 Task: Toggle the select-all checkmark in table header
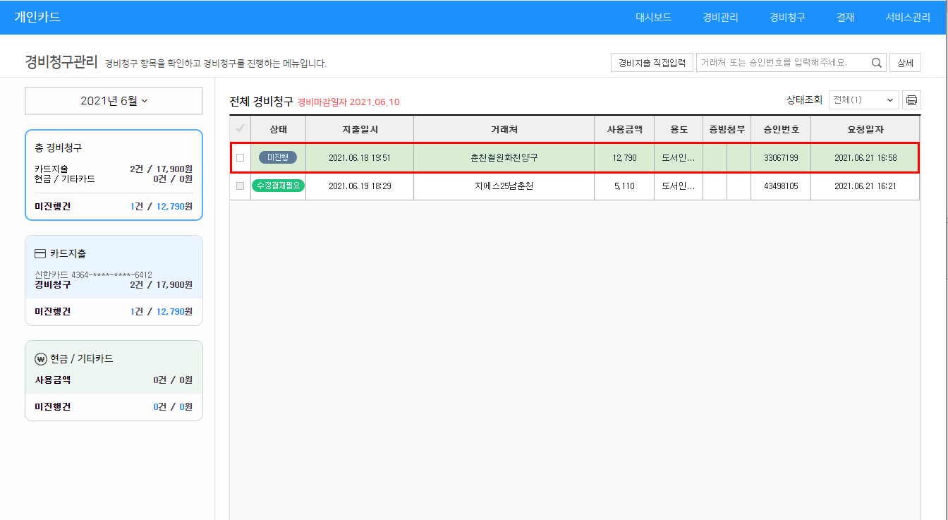pos(240,129)
